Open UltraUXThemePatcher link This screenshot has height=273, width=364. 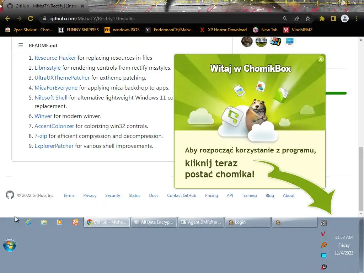click(62, 78)
